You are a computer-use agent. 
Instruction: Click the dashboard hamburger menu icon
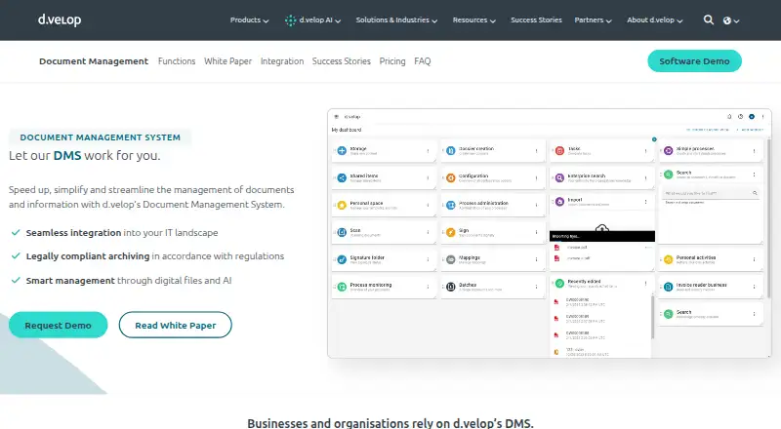(x=336, y=116)
